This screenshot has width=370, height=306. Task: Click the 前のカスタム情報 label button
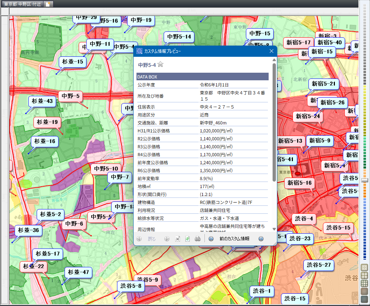(x=235, y=239)
